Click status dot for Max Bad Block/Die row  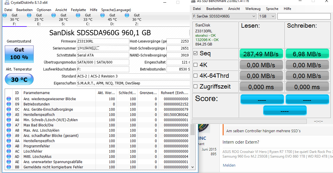point(9,125)
